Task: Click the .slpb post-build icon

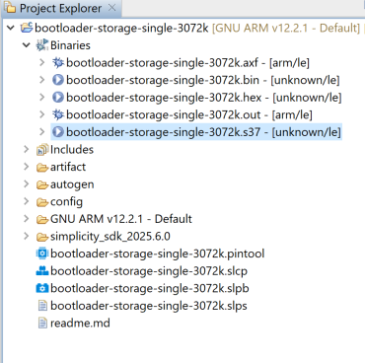Action: (42, 288)
